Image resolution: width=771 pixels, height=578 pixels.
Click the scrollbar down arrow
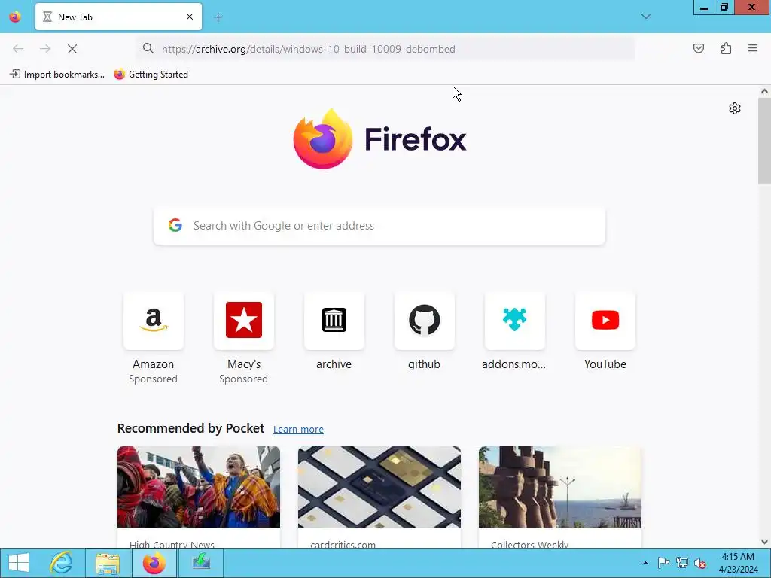(x=764, y=542)
